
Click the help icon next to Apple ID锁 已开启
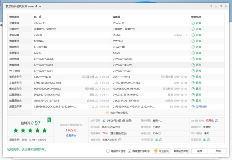216,121
